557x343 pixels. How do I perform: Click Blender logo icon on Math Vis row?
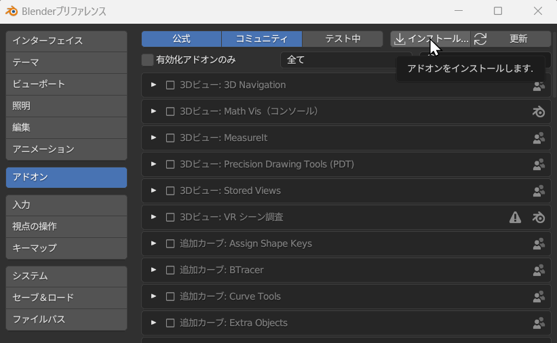(539, 111)
